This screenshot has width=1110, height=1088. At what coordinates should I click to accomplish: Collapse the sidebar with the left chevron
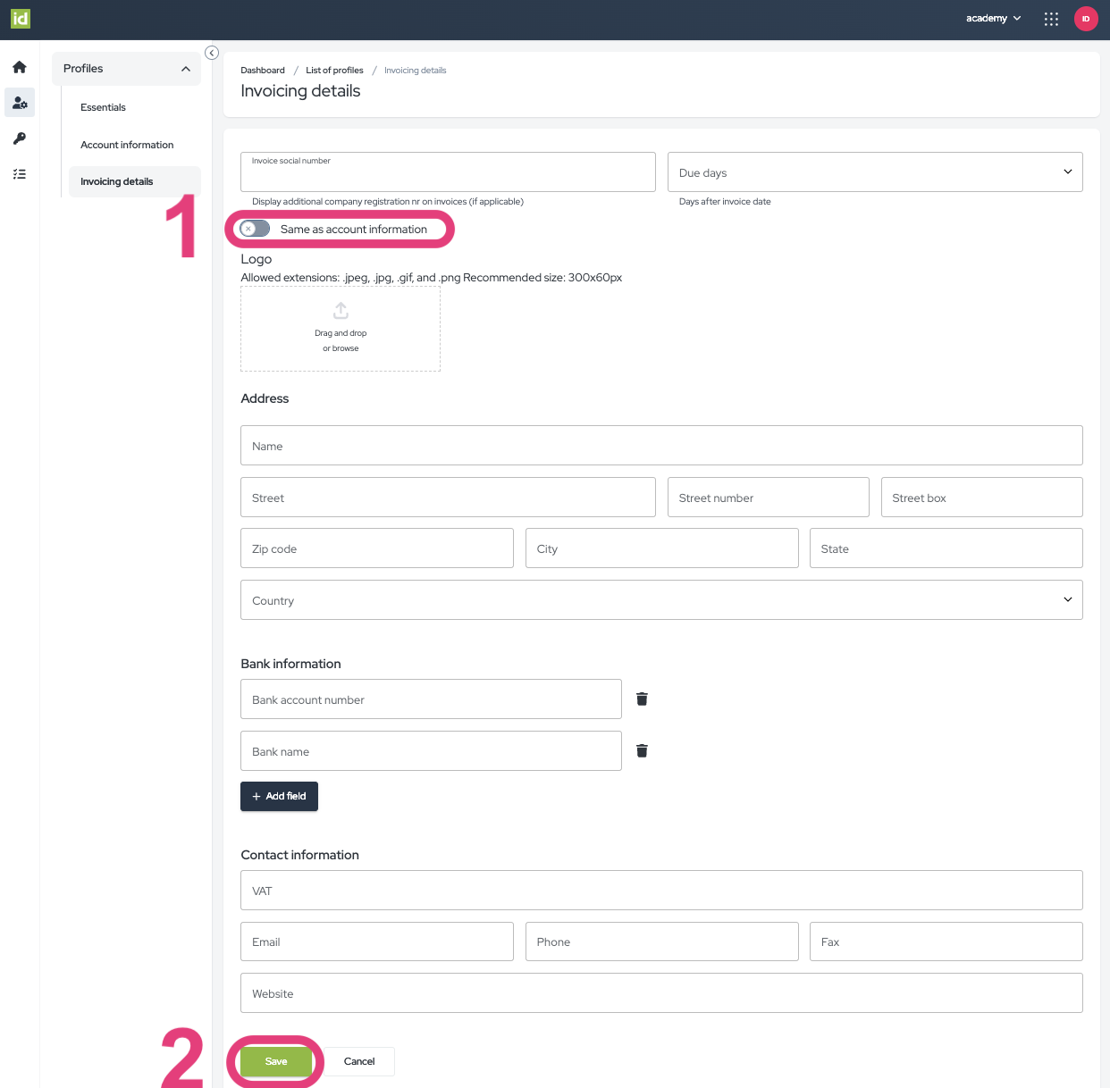click(211, 53)
